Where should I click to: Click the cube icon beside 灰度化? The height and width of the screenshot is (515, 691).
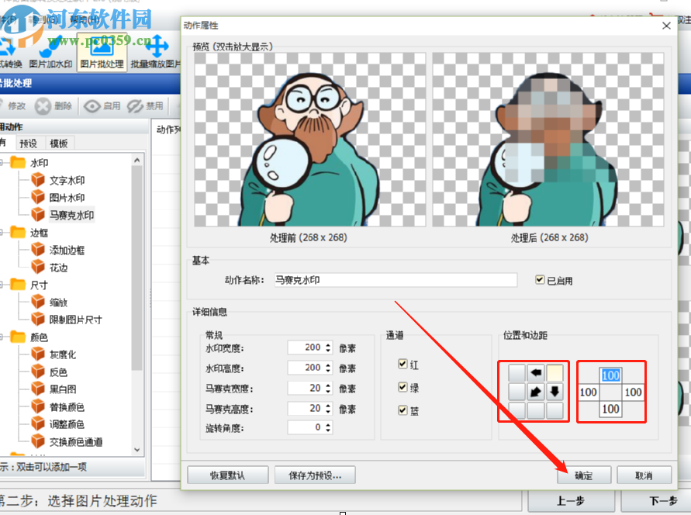pyautogui.click(x=38, y=354)
